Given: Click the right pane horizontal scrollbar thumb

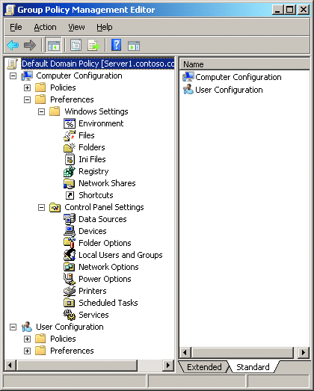Looking at the screenshot, I should click(x=242, y=353).
